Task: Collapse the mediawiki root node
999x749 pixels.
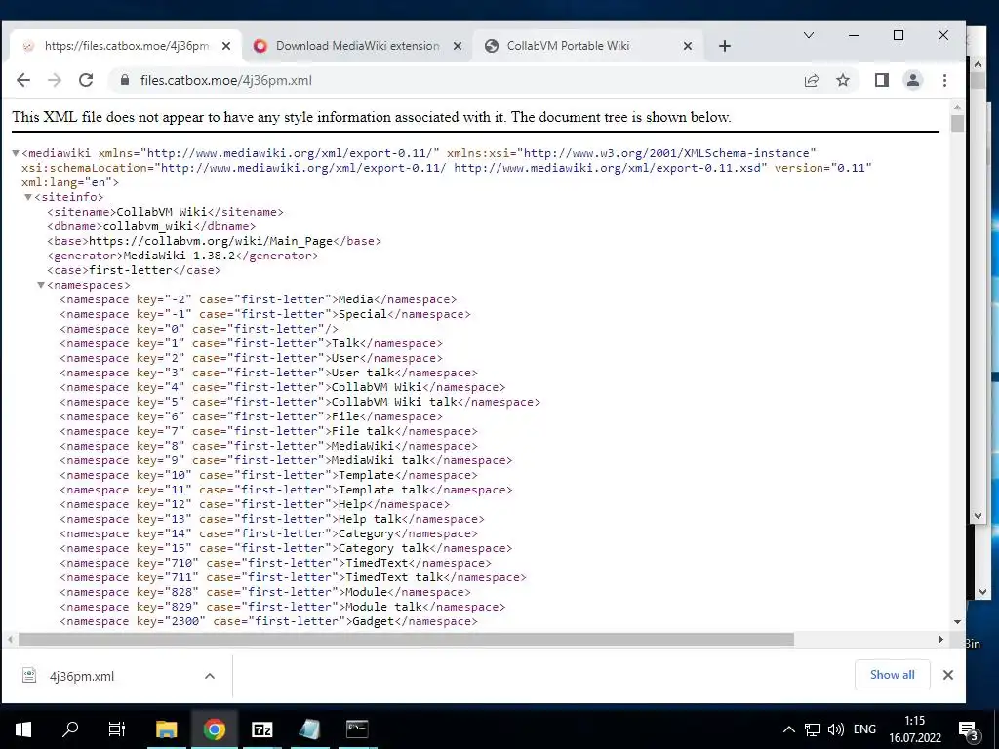Action: point(16,153)
